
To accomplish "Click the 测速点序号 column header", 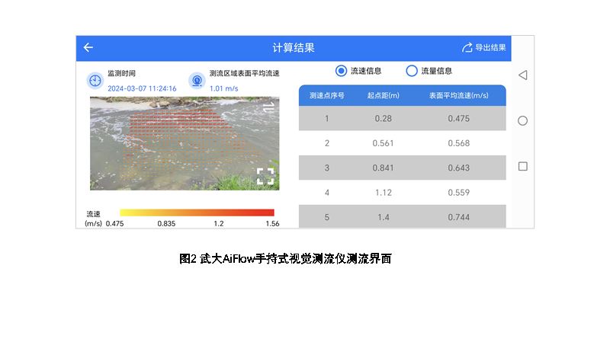I will point(326,95).
